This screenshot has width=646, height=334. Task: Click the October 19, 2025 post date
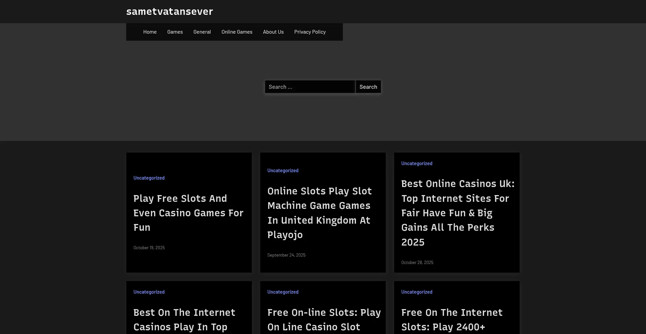[149, 248]
